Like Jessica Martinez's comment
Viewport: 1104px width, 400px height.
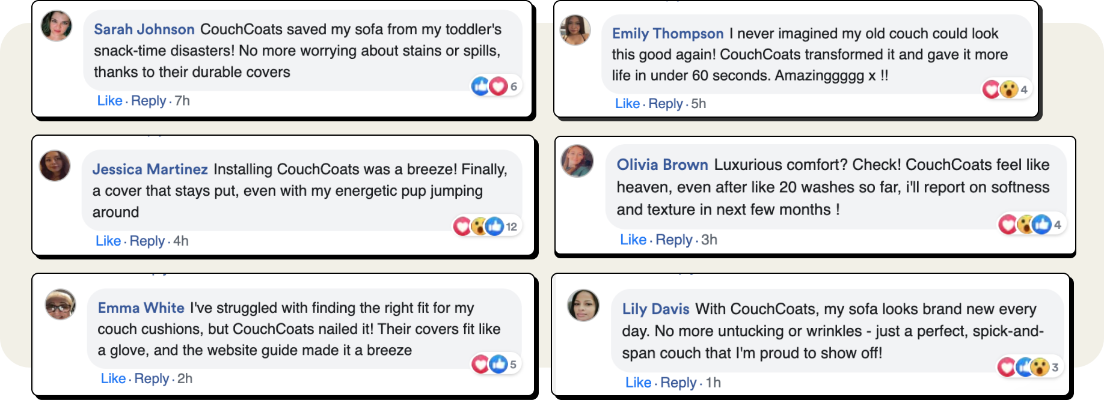108,241
